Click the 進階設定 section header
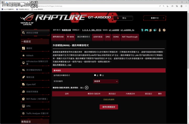The height and width of the screenshot is (124, 189). (x=35, y=121)
